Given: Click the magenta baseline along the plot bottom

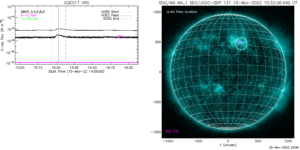Looking at the screenshot, I should pyautogui.click(x=77, y=62).
